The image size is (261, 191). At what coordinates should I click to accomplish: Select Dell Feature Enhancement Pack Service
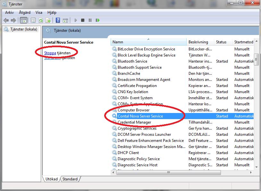click(182, 141)
